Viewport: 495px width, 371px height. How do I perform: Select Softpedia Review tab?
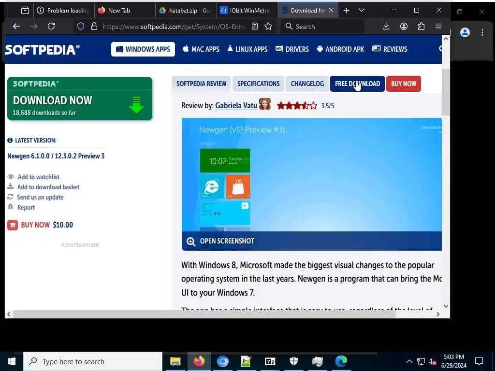201,84
